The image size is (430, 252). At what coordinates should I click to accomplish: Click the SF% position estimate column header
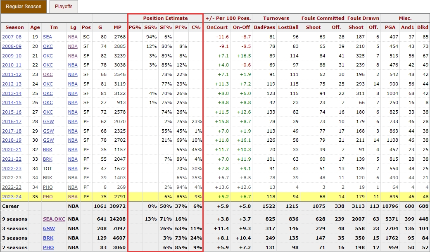[x=166, y=27]
